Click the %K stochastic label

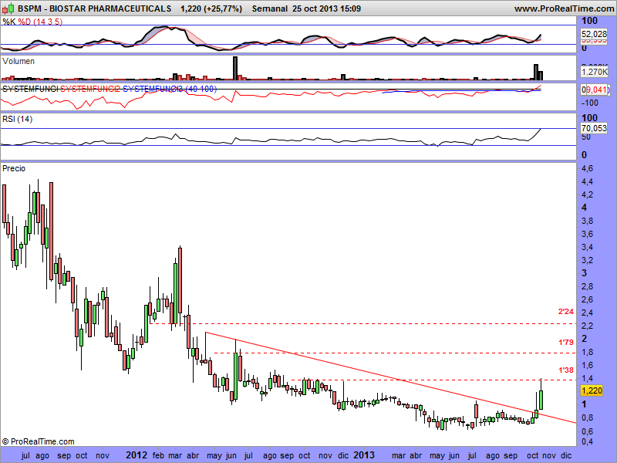(9, 22)
